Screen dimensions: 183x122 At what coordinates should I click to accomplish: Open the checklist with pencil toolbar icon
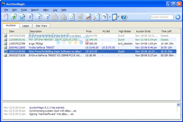click(22, 17)
